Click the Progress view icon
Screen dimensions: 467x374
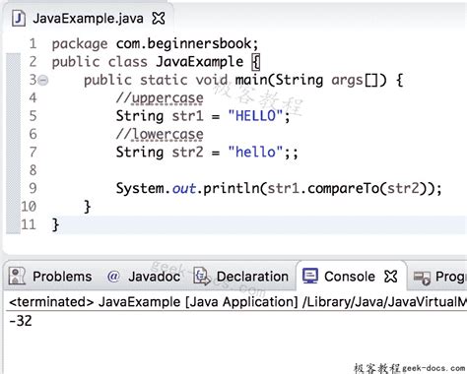point(422,278)
